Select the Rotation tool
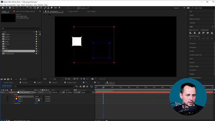 click(x=28, y=8)
